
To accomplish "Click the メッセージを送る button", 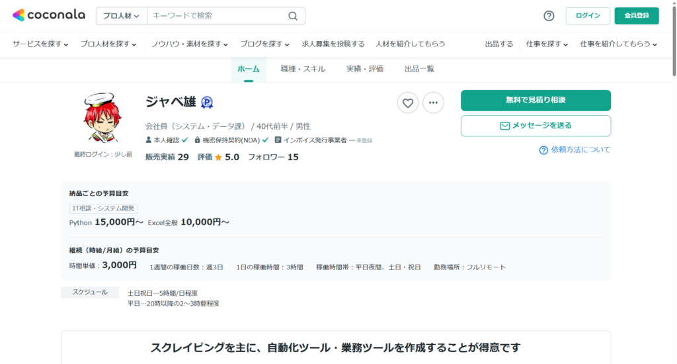I will pyautogui.click(x=536, y=126).
